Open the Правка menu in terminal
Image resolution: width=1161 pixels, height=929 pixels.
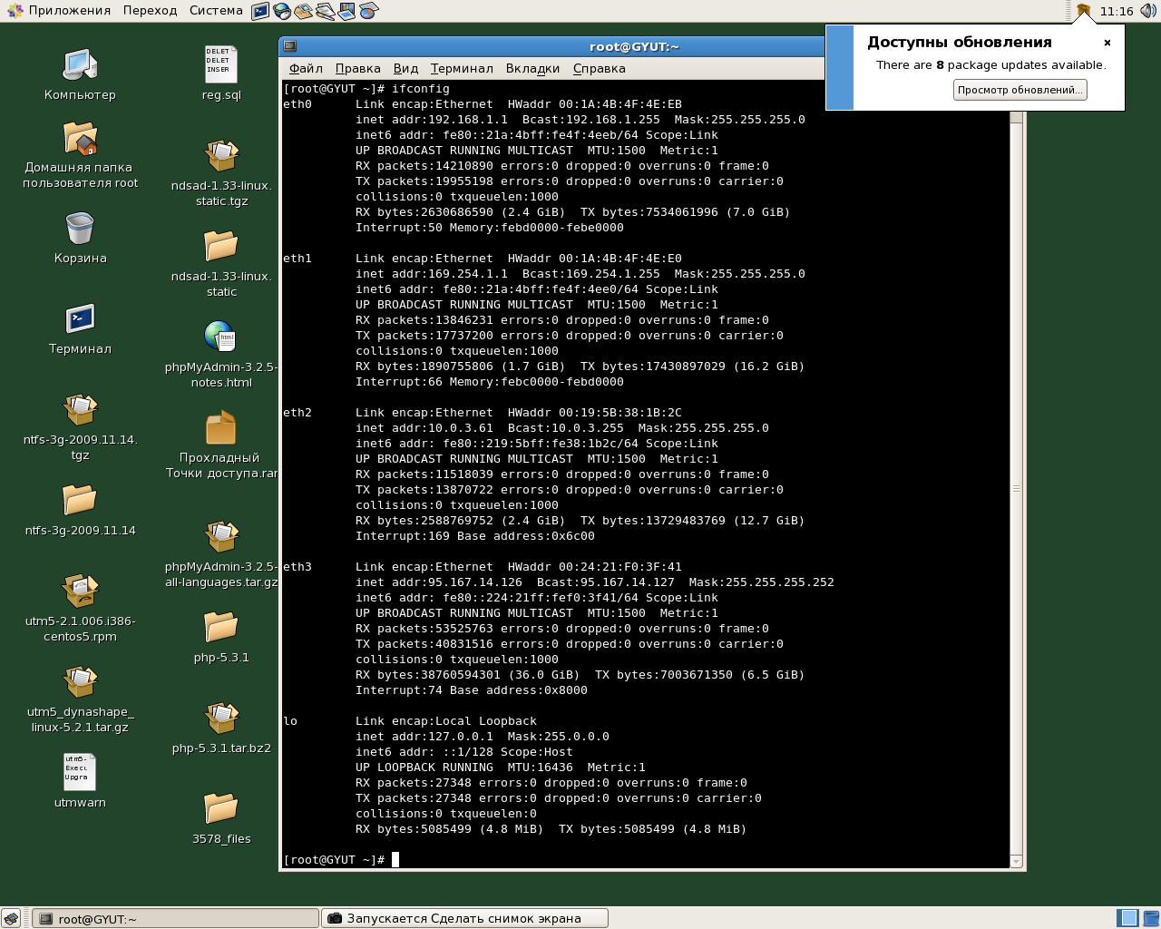click(x=357, y=68)
